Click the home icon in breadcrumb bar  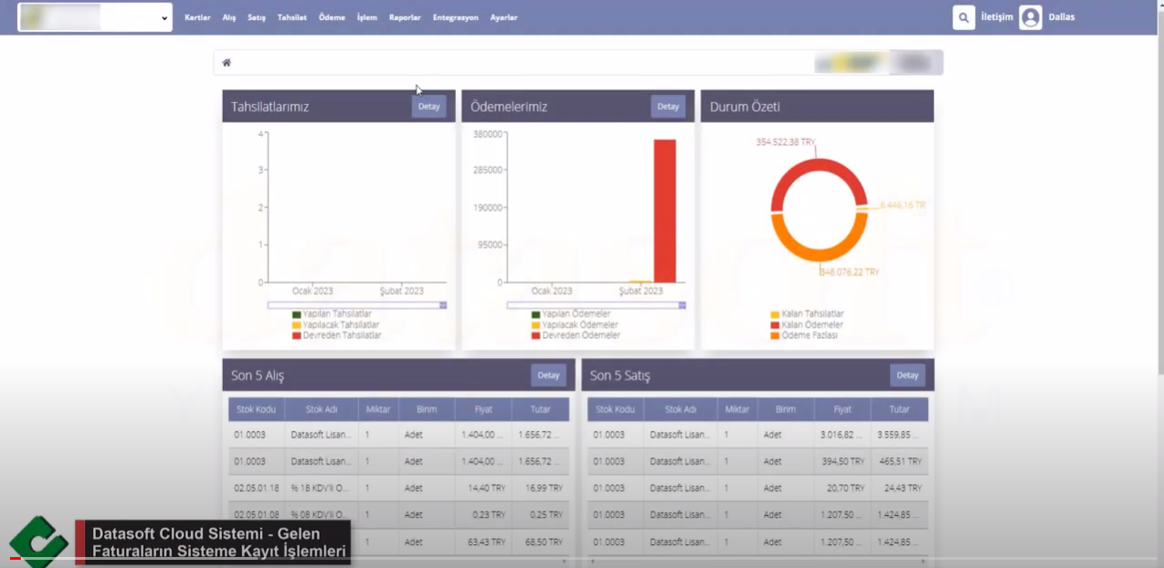click(x=227, y=63)
